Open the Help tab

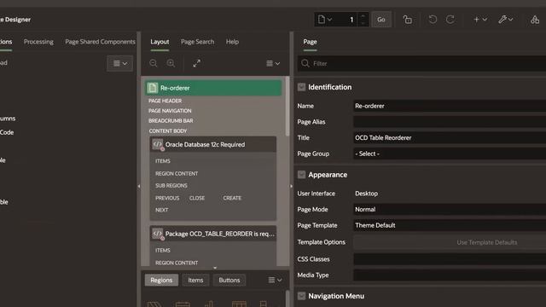(232, 42)
